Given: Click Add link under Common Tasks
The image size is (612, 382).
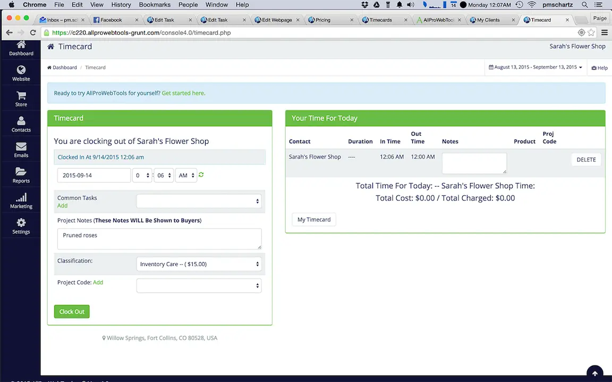Looking at the screenshot, I should [x=63, y=205].
